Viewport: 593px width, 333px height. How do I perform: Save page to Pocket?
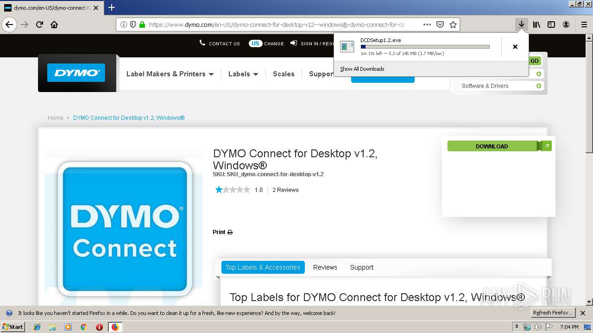tap(440, 25)
